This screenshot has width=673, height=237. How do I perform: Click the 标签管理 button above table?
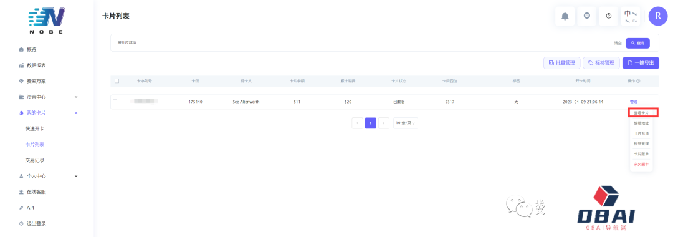[601, 63]
